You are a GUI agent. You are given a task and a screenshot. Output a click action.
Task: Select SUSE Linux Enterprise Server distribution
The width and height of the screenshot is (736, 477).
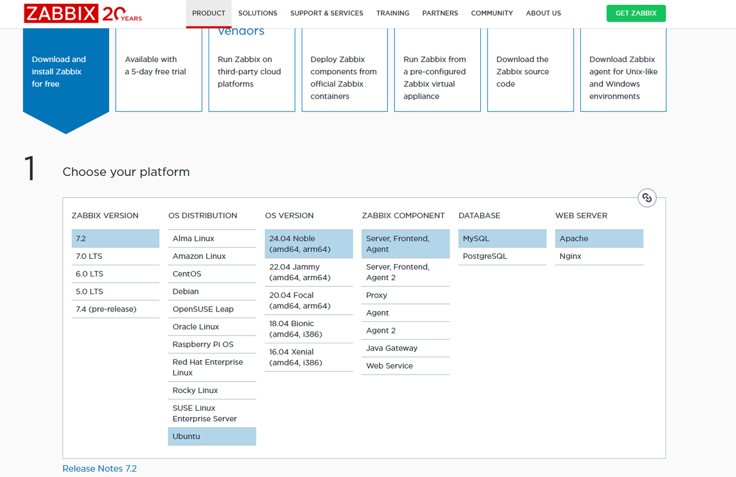[212, 413]
